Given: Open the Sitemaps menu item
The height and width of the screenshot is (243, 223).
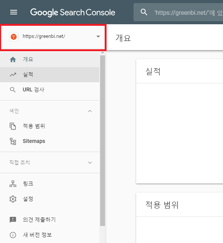Looking at the screenshot, I should (50, 141).
